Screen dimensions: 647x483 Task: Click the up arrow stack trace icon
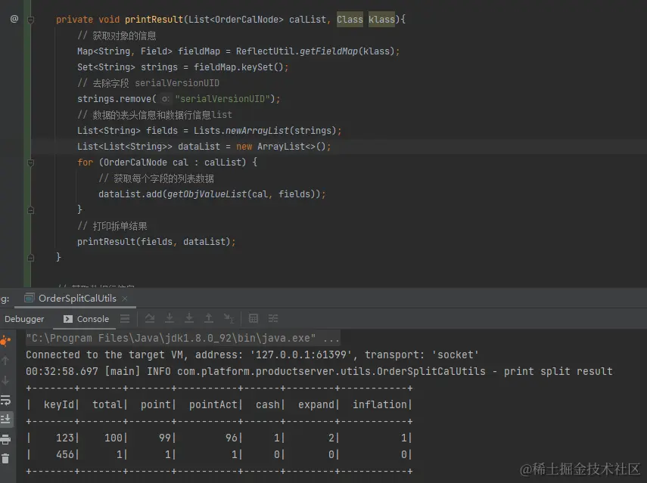tap(5, 361)
